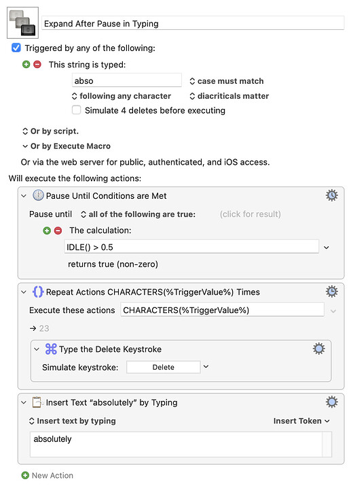Click the macro icon thumbnail at top
This screenshot has width=351, height=486.
22,22
